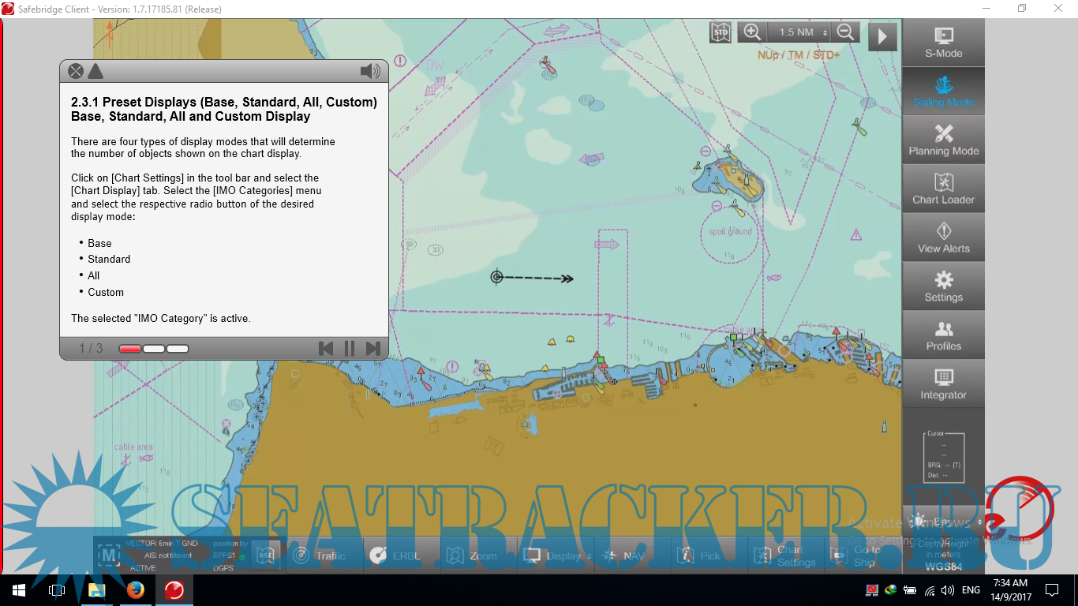Go back to the previous tutorial step
This screenshot has width=1078, height=606.
pyautogui.click(x=325, y=348)
